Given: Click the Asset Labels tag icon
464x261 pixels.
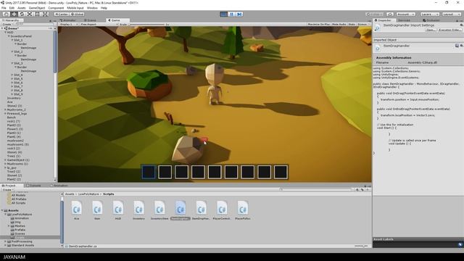Looking at the screenshot, I should [460, 244].
